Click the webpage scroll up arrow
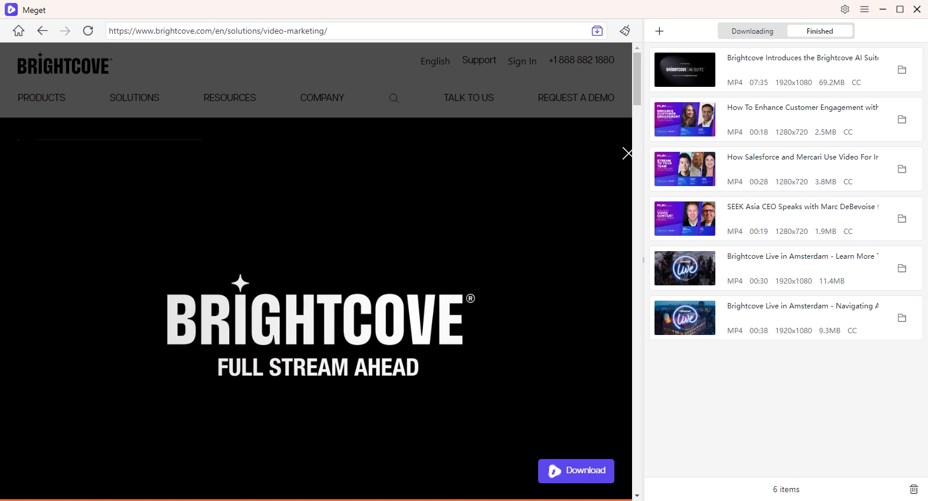 [637, 47]
